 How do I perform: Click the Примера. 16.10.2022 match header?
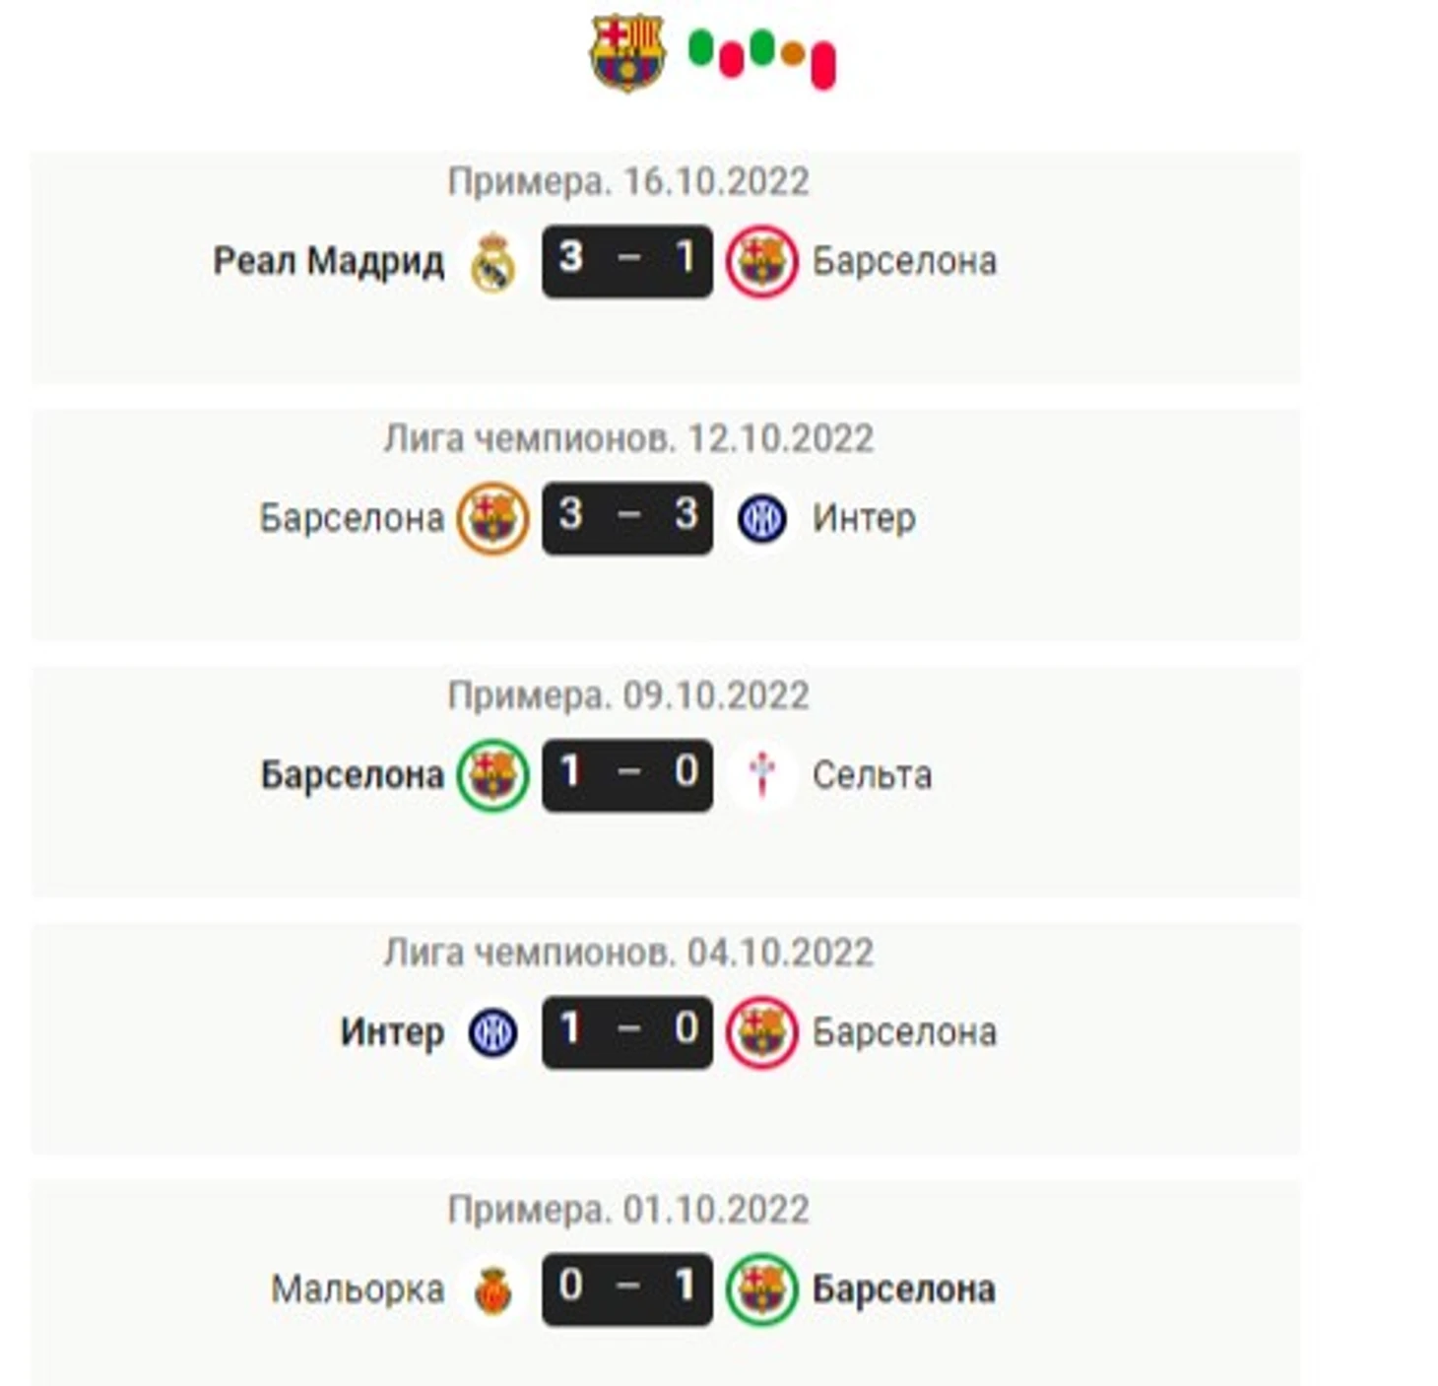[x=628, y=181]
